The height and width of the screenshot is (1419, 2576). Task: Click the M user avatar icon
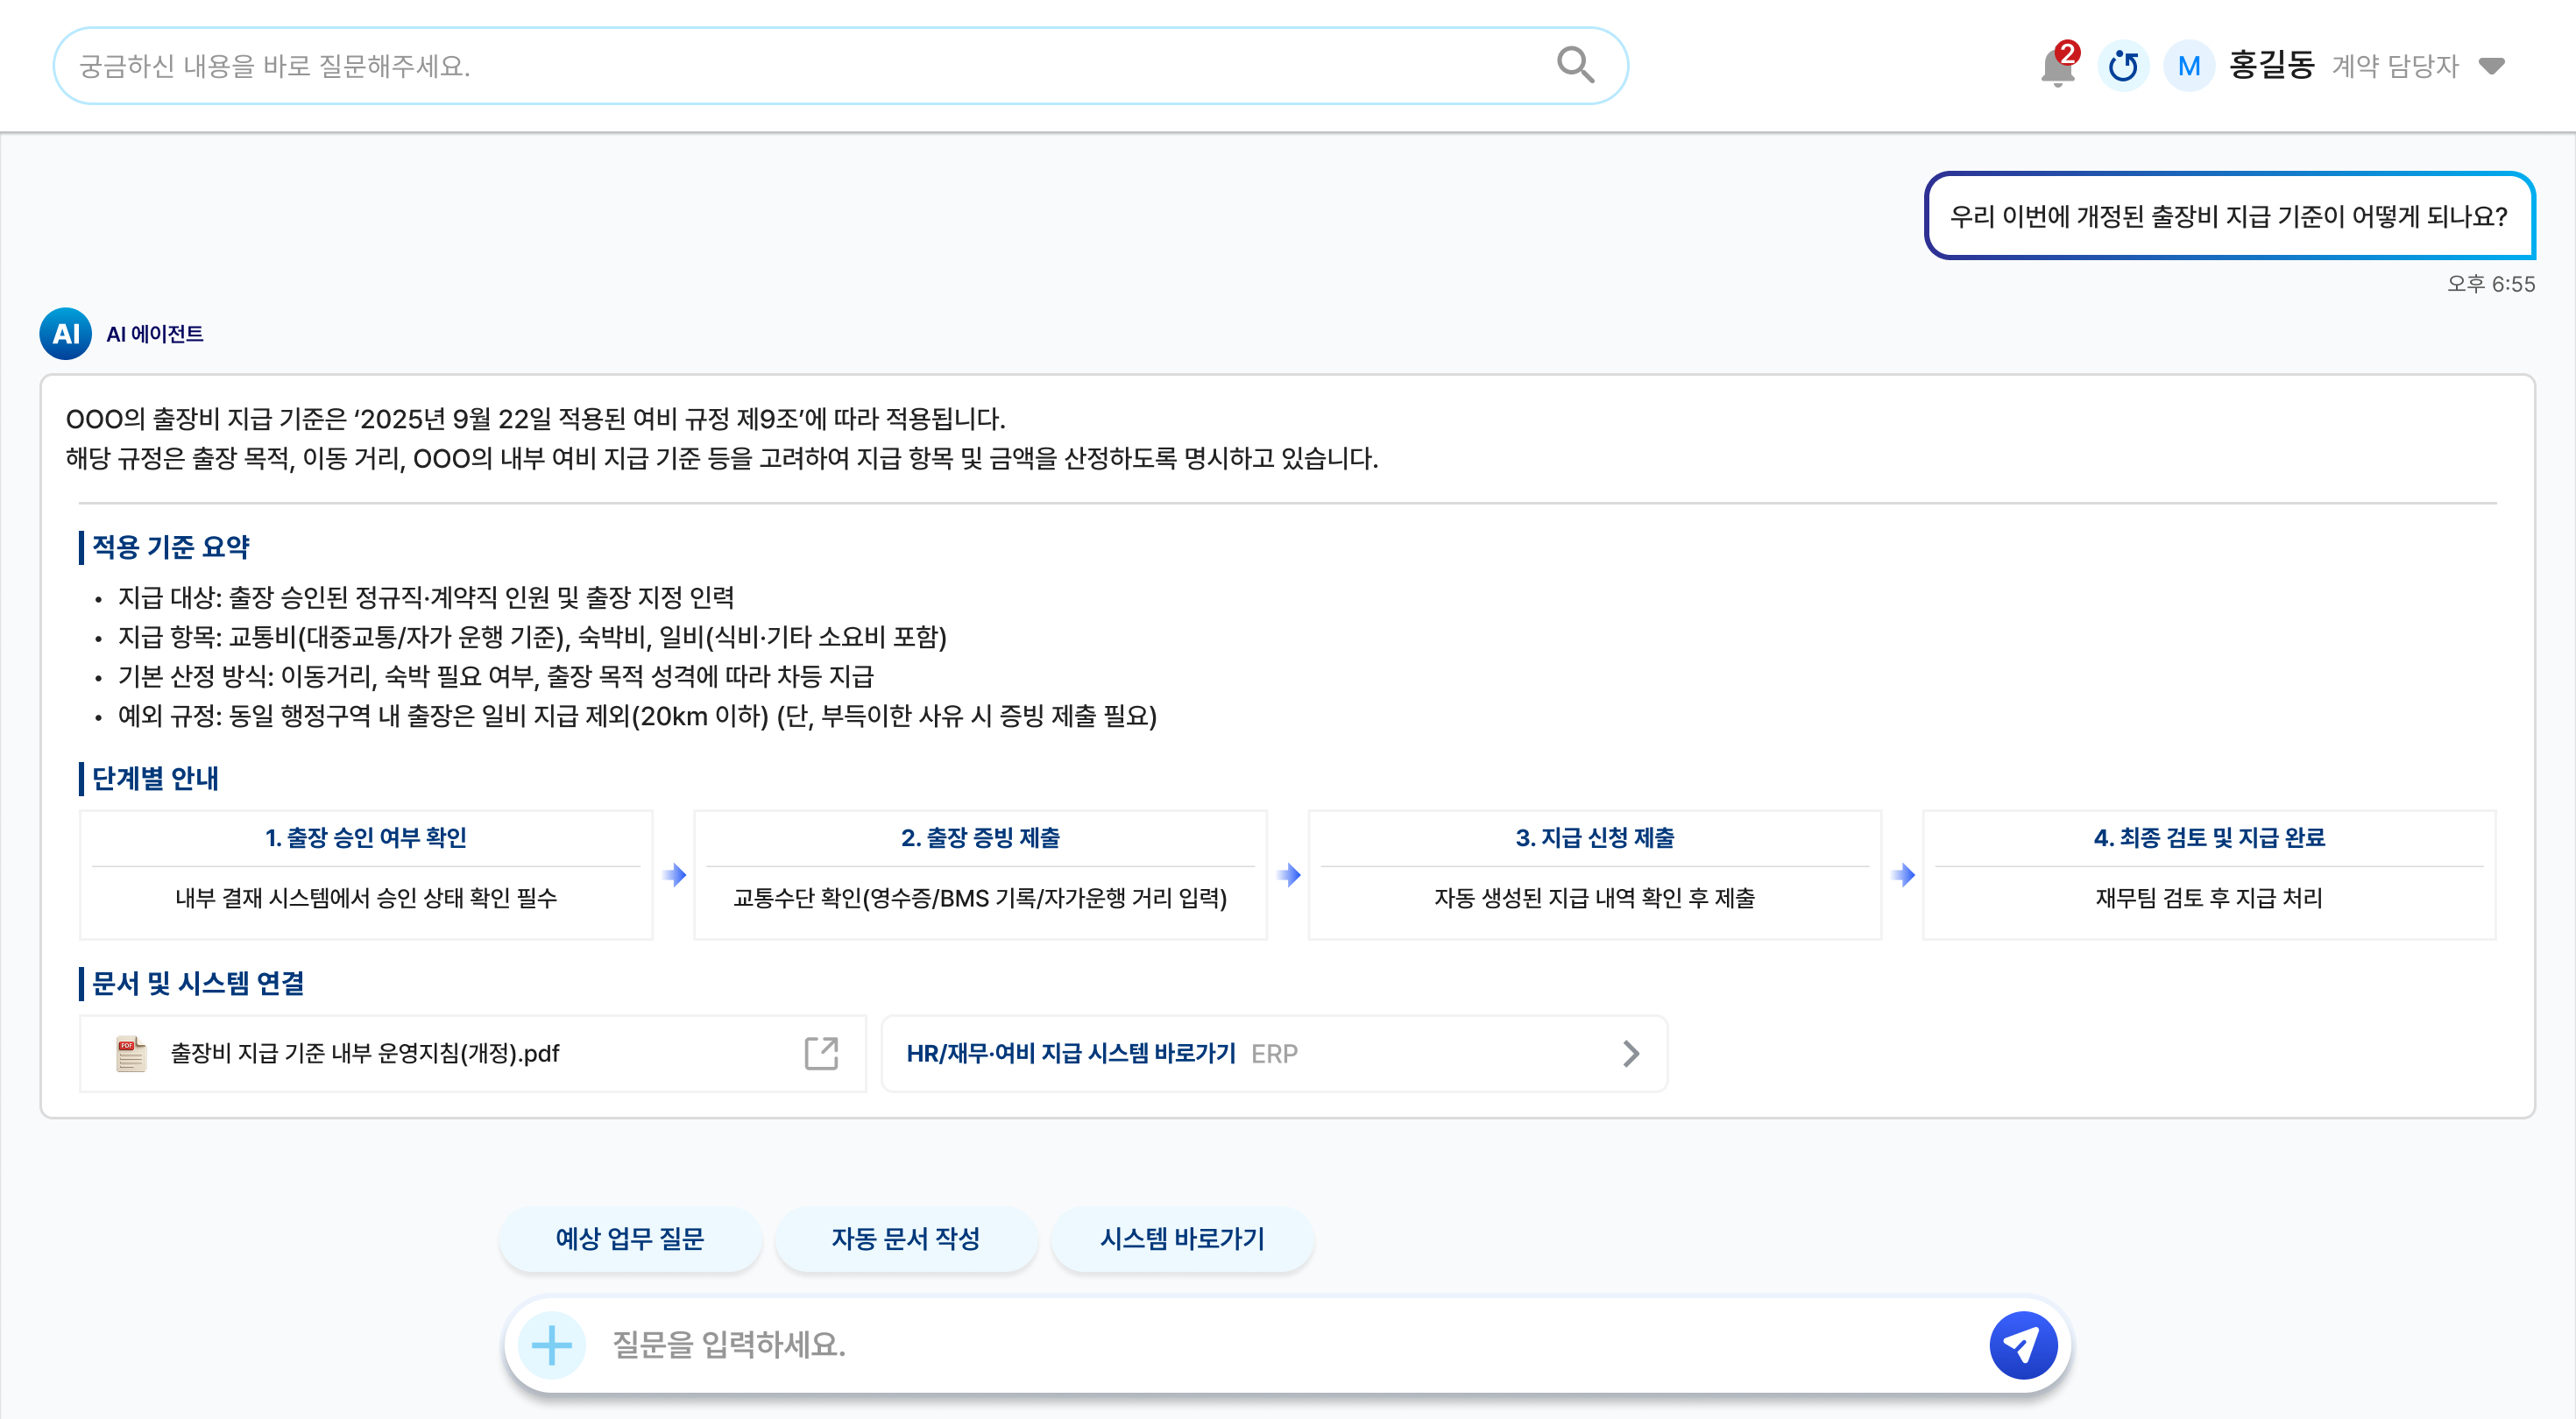[x=2189, y=66]
